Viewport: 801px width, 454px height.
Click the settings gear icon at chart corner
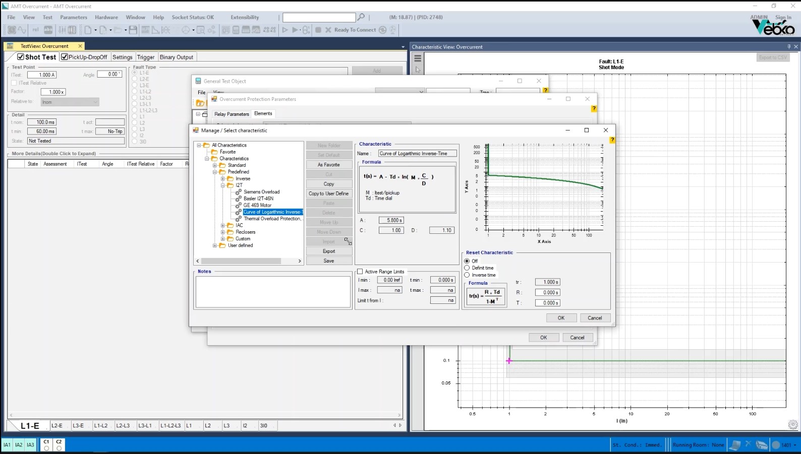click(793, 425)
